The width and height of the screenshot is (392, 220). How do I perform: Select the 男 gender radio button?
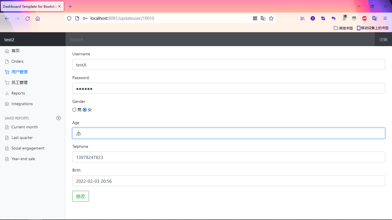point(74,110)
